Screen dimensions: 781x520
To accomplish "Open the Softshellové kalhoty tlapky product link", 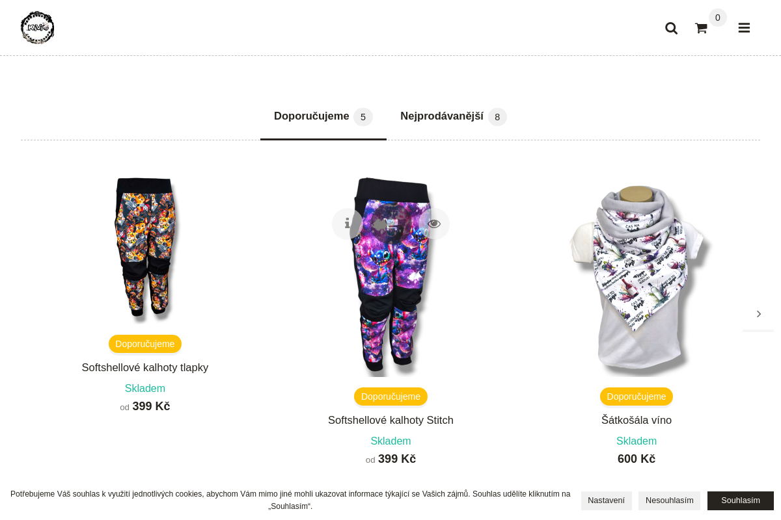I will coord(145,367).
